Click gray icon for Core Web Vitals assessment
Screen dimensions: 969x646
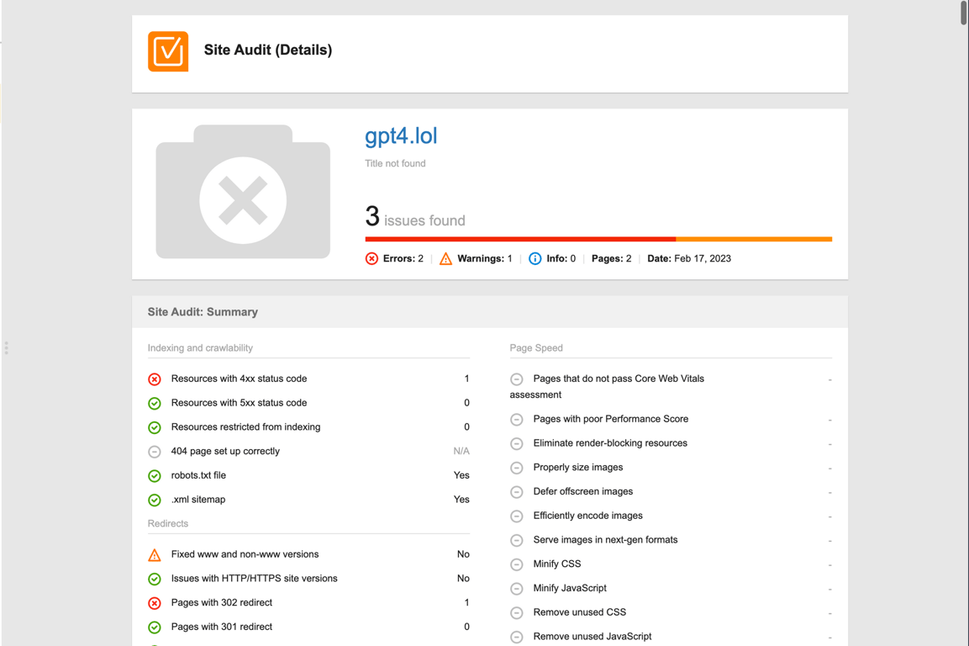pyautogui.click(x=517, y=379)
